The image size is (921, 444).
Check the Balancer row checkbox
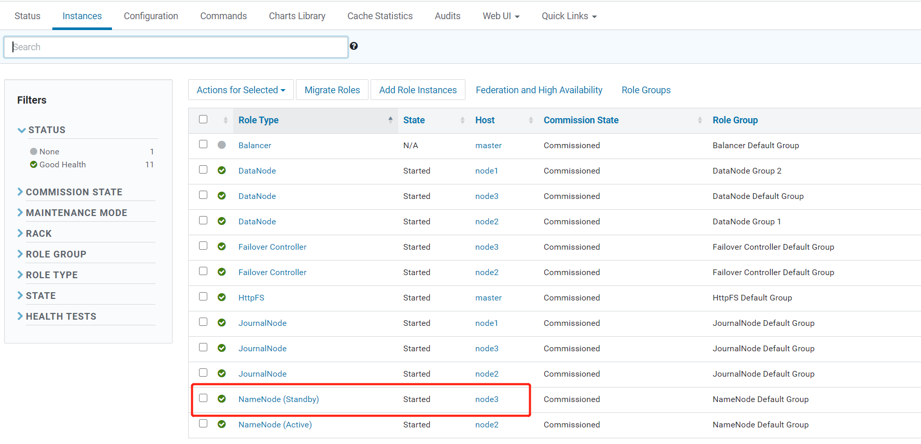[203, 144]
